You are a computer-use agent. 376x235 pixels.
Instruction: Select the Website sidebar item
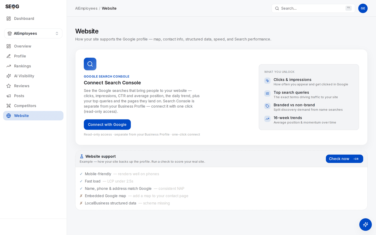[33, 116]
